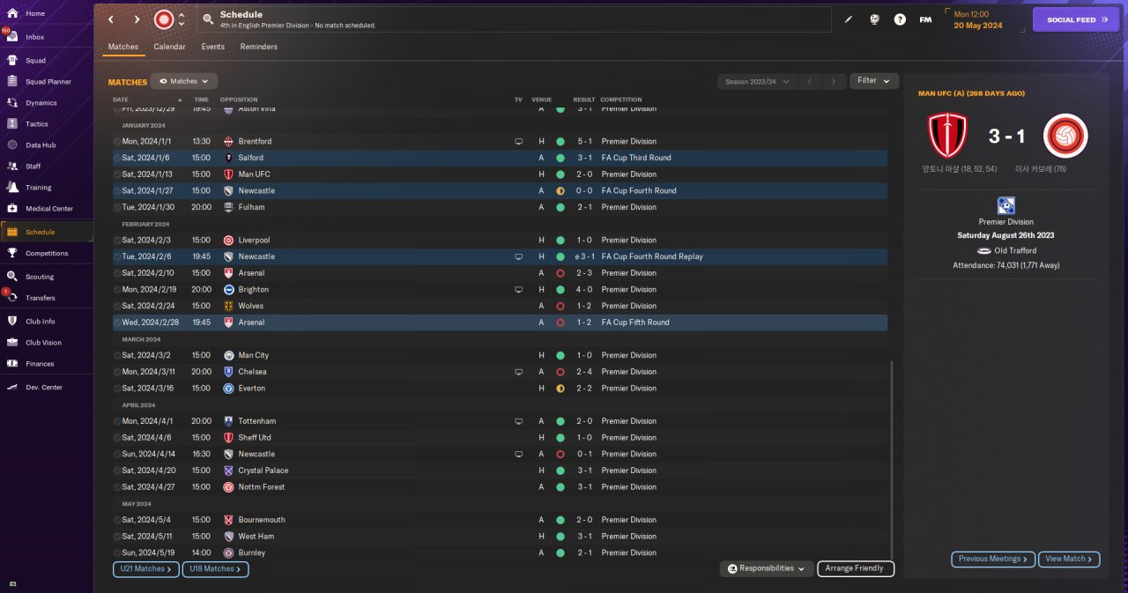Click the Arrange Friendly button
The height and width of the screenshot is (593, 1128).
[x=856, y=568]
